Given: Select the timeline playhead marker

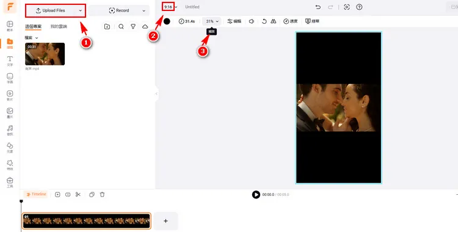Looking at the screenshot, I should [21, 201].
